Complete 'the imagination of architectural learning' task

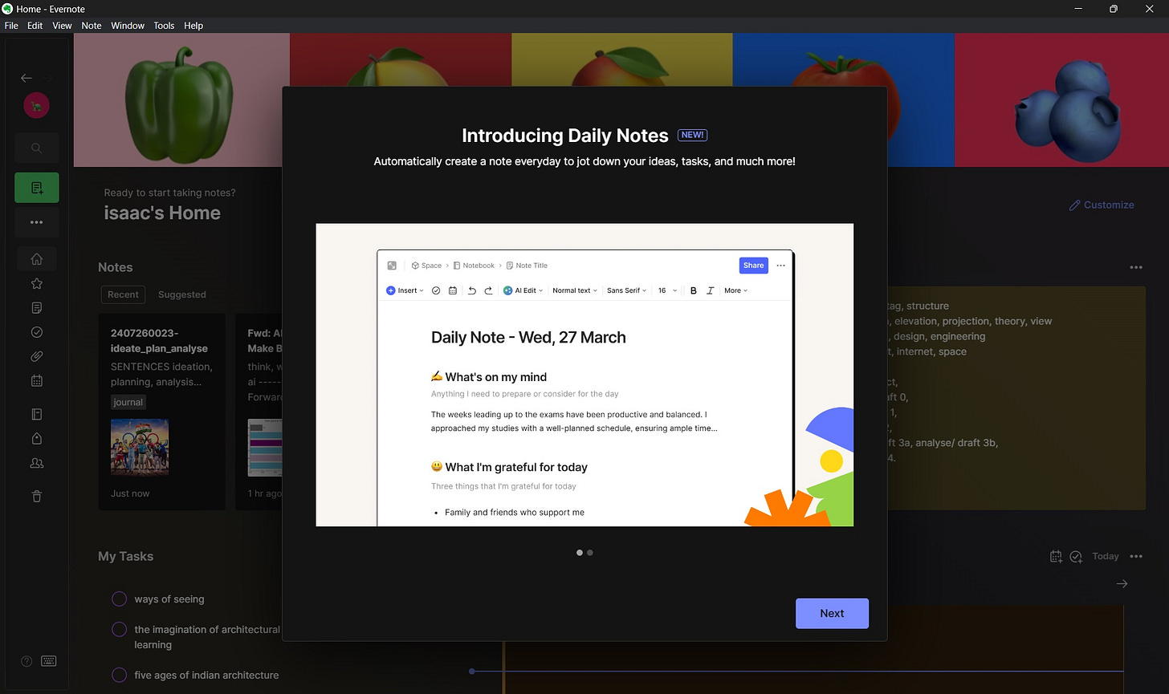119,629
